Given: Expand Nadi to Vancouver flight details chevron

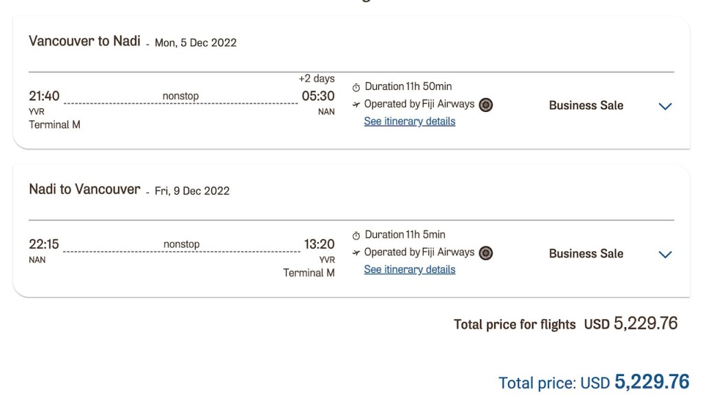Looking at the screenshot, I should 665,255.
